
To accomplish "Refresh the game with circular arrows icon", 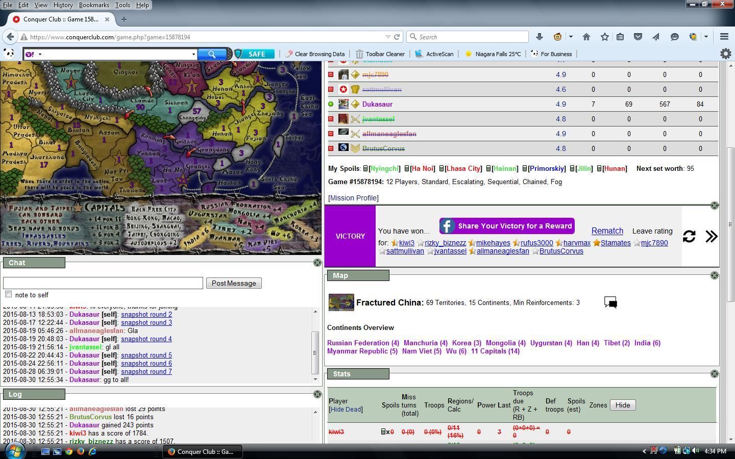I will [689, 236].
